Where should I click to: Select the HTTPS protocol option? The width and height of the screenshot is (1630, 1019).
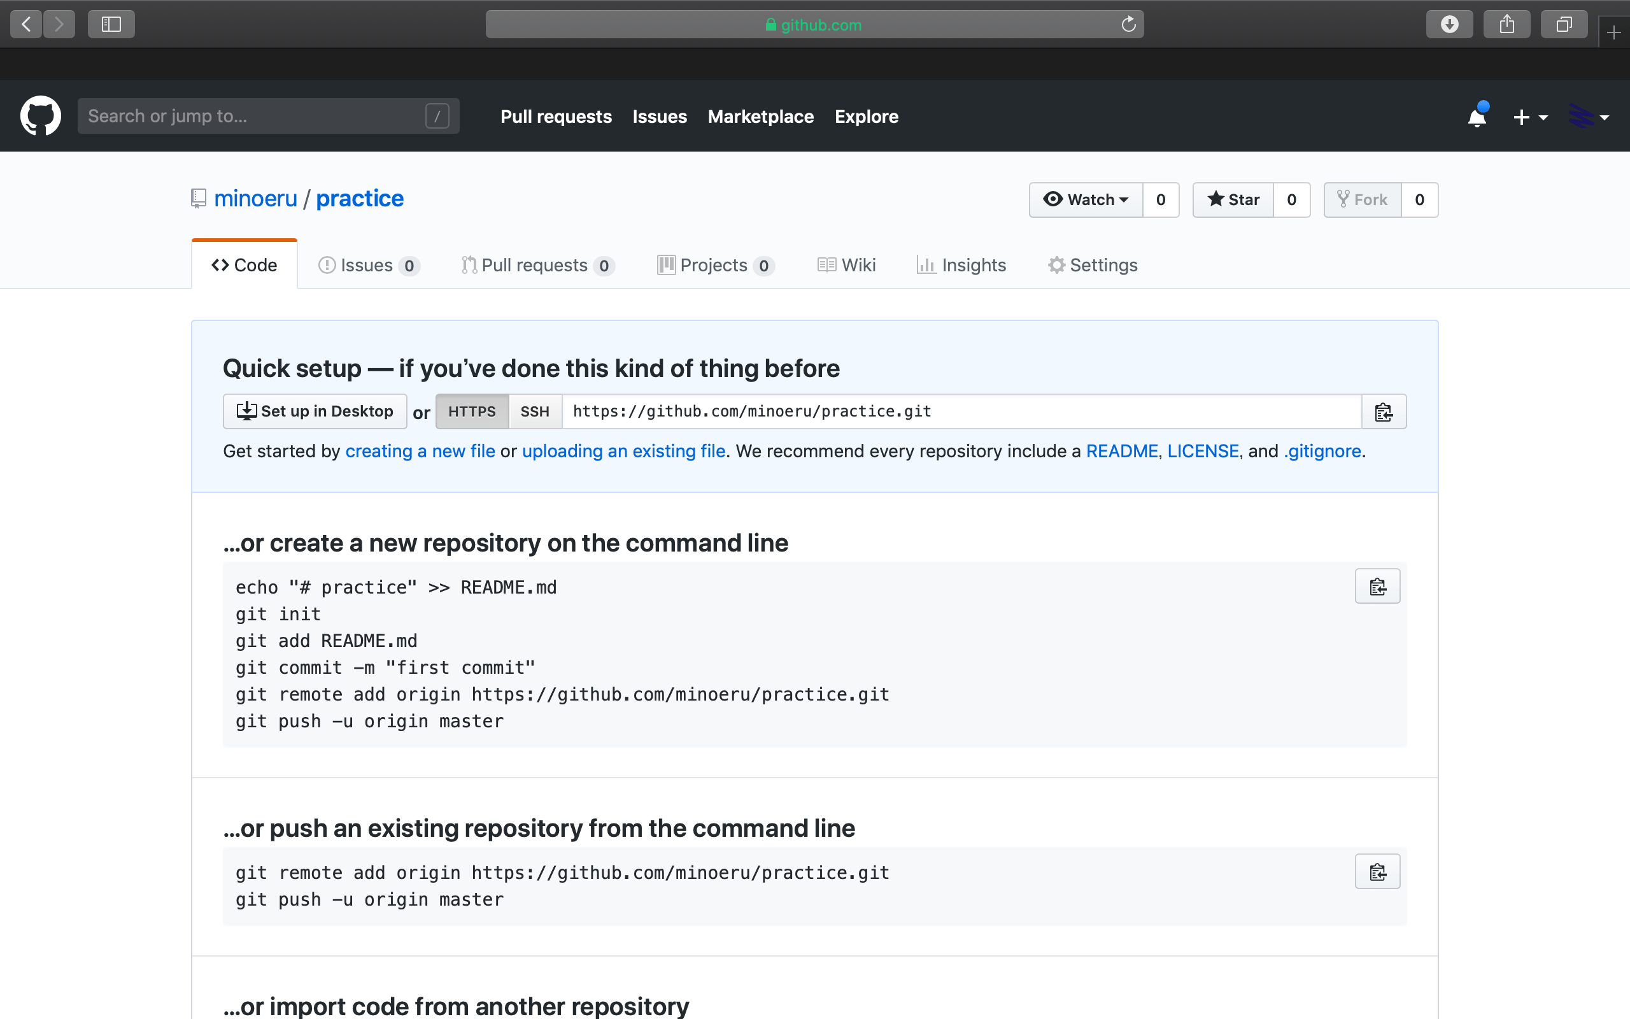pos(472,411)
